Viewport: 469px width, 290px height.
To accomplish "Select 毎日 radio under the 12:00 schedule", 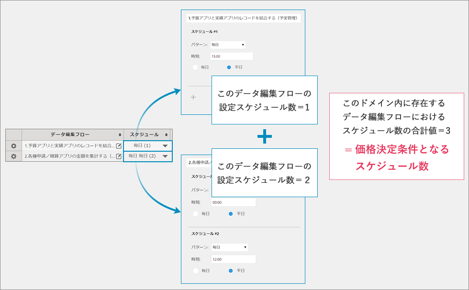I will tap(195, 270).
